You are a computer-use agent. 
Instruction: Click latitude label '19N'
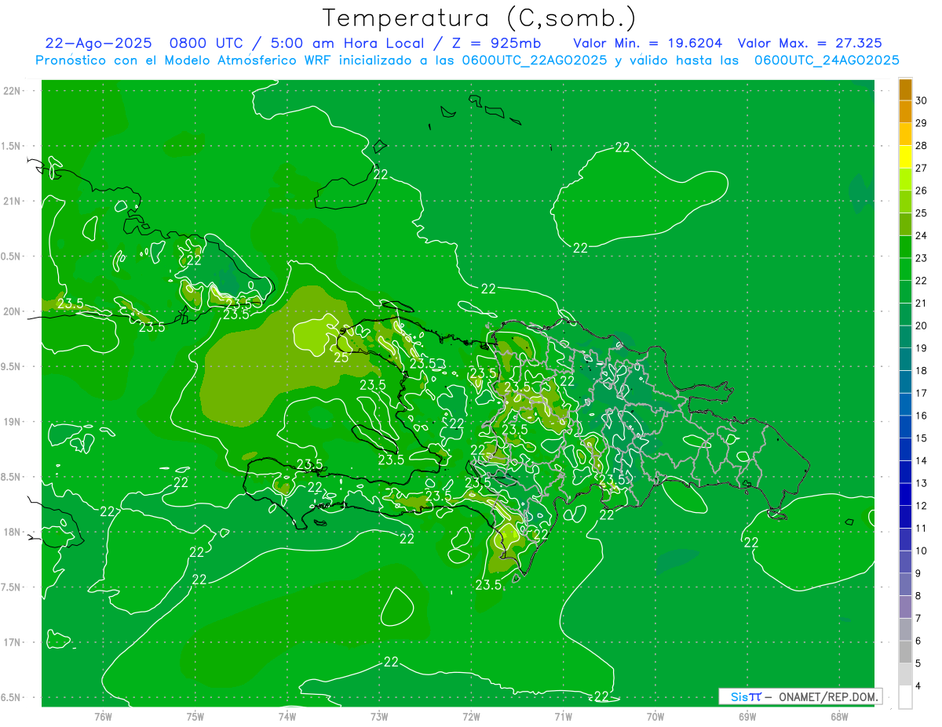point(12,422)
